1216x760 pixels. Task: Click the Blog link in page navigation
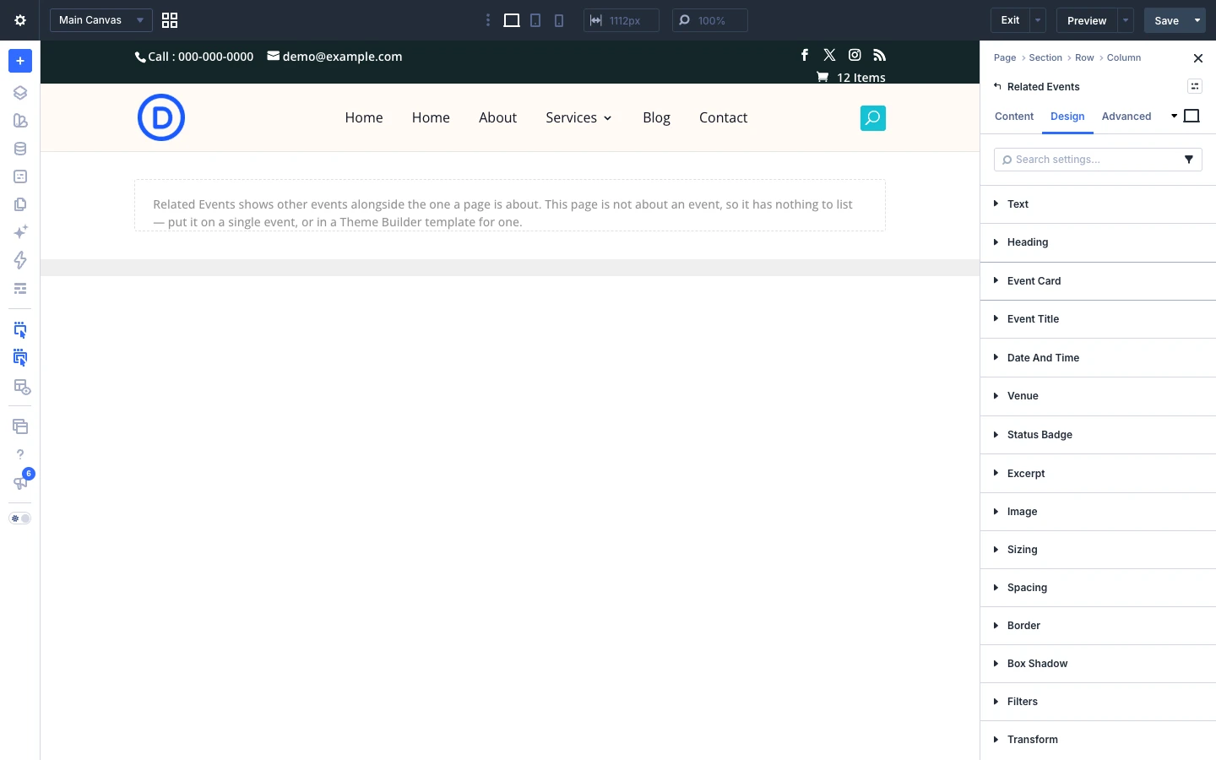tap(656, 117)
